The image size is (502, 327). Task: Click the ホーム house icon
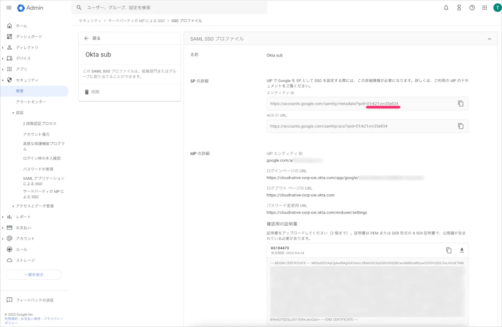pos(10,26)
